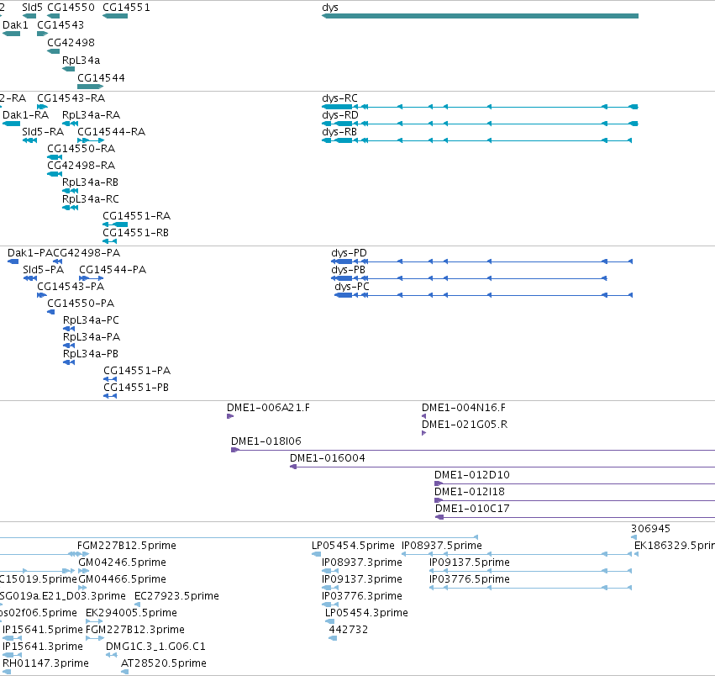The height and width of the screenshot is (676, 715).
Task: Select DME1-021G05.R clone end
Action: pos(424,433)
